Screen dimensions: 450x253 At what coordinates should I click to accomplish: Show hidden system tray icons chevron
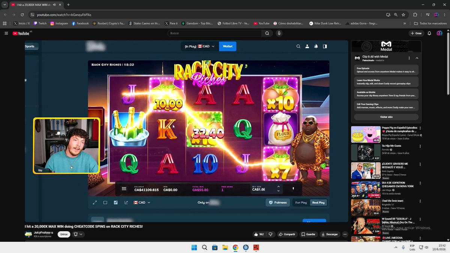coord(396,247)
